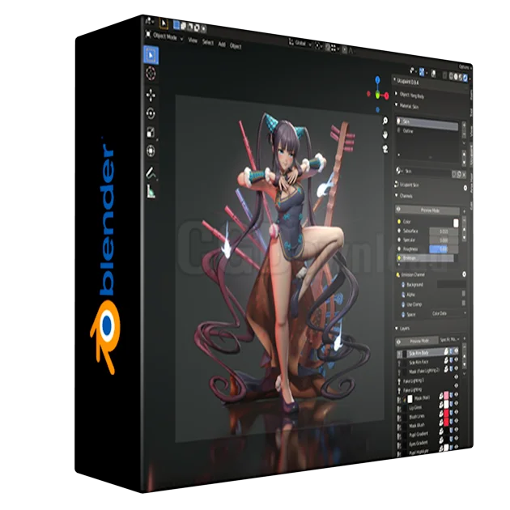Switch to rendered shading sphere icon
Viewport: 510px width, 510px height.
pos(465,78)
